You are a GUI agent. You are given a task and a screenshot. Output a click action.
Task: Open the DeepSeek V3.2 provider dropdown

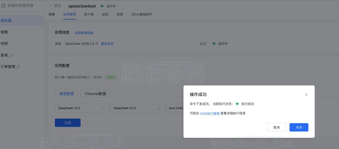[x=82, y=108]
